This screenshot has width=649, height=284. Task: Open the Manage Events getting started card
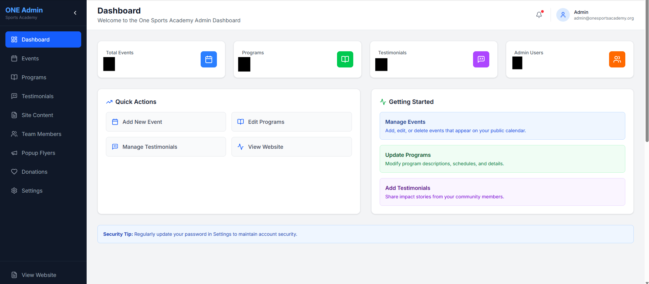pyautogui.click(x=502, y=126)
